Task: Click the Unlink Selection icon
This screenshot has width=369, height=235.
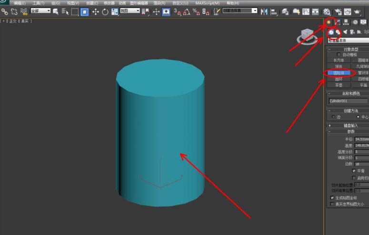Action: [x=14, y=11]
